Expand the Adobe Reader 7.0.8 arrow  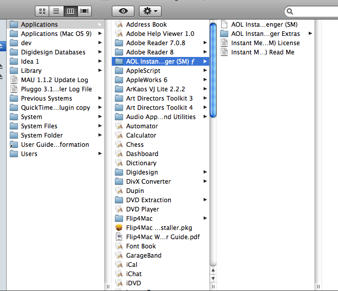(x=205, y=43)
